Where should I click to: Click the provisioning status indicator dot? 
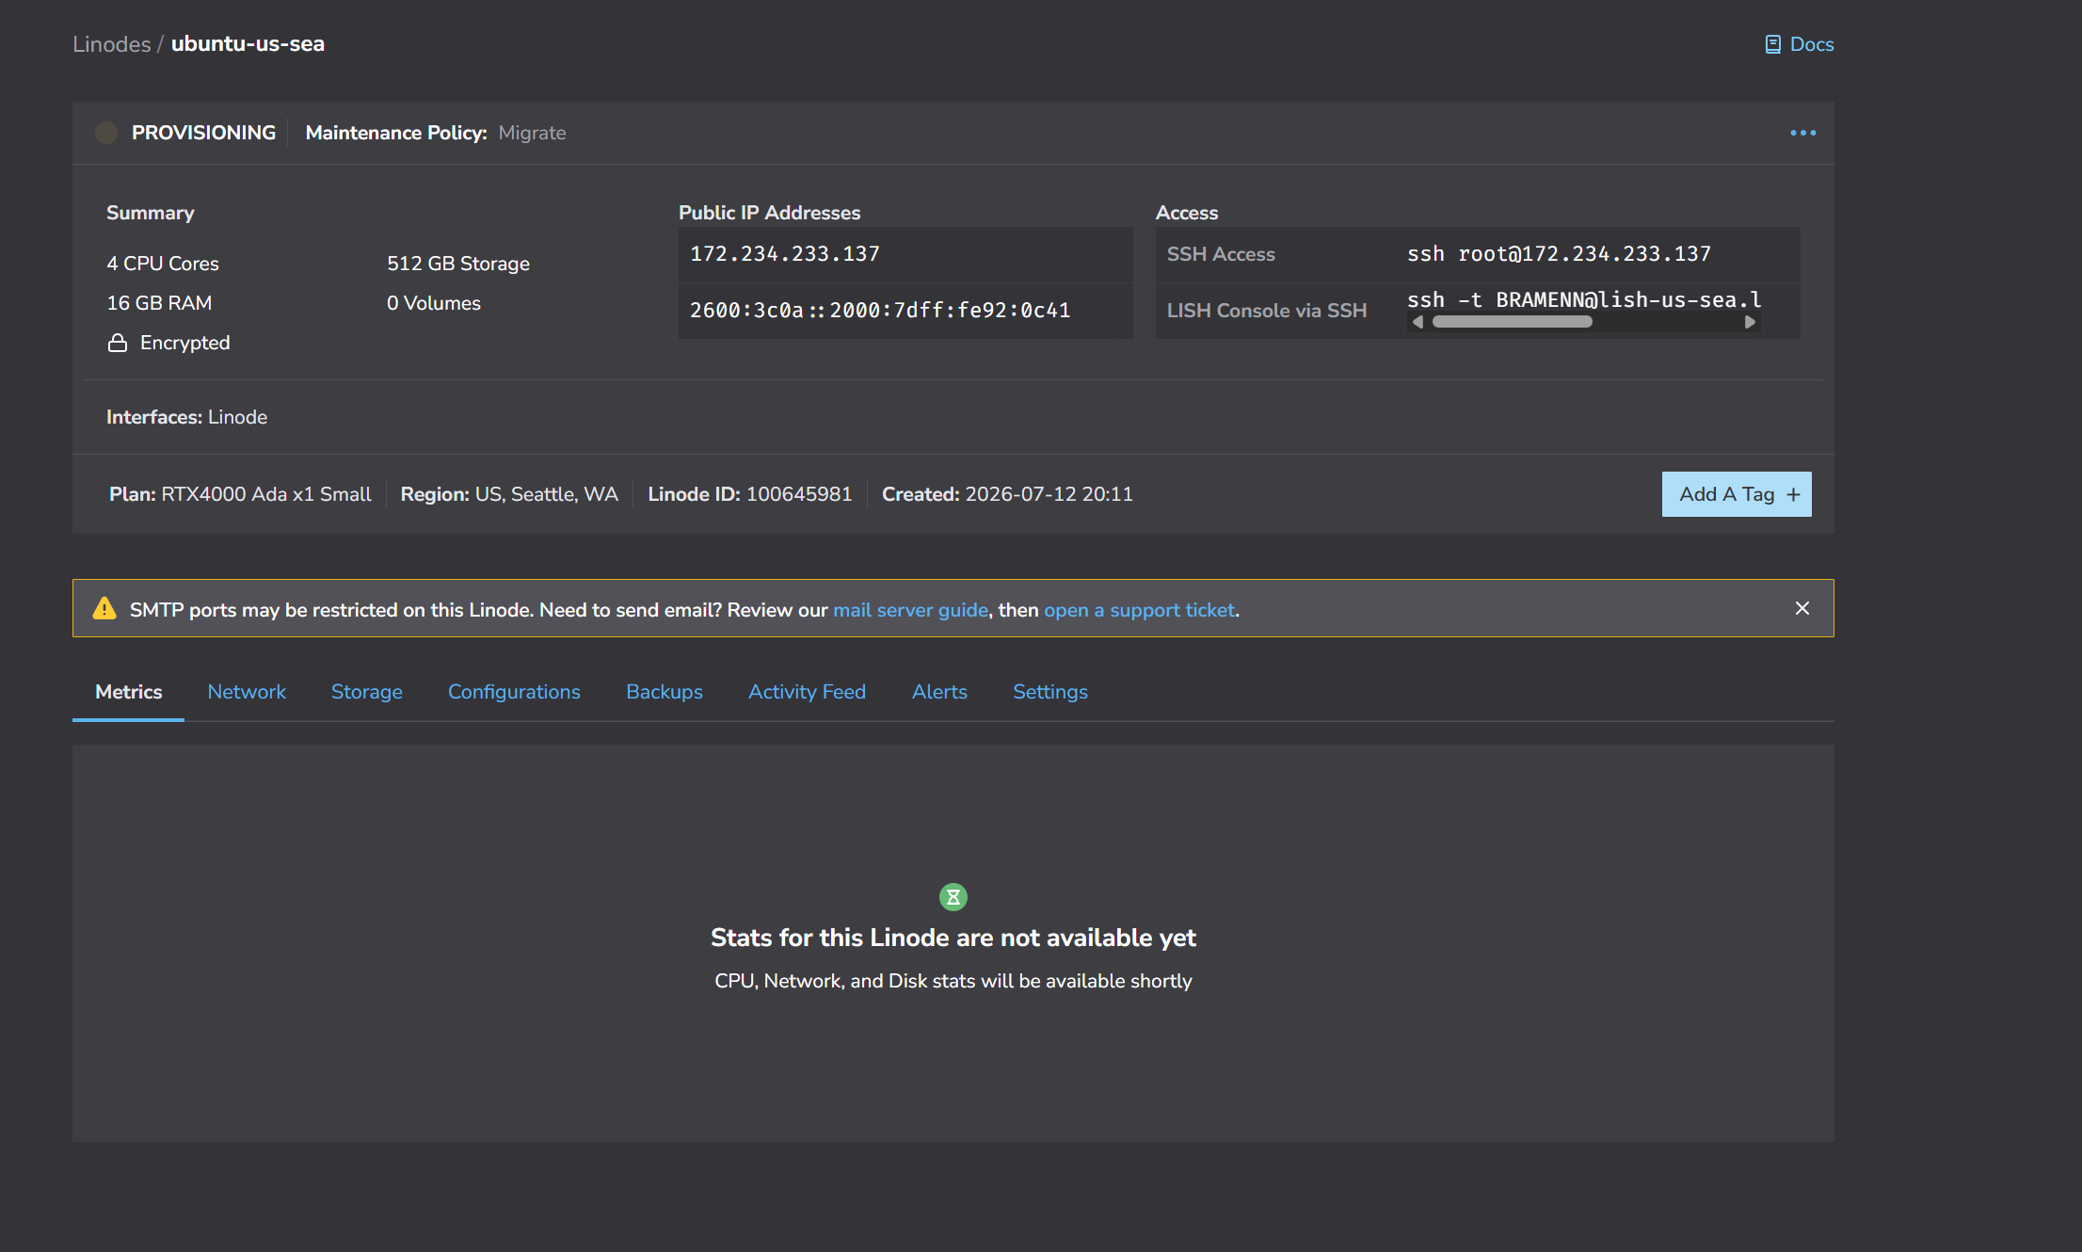coord(106,133)
